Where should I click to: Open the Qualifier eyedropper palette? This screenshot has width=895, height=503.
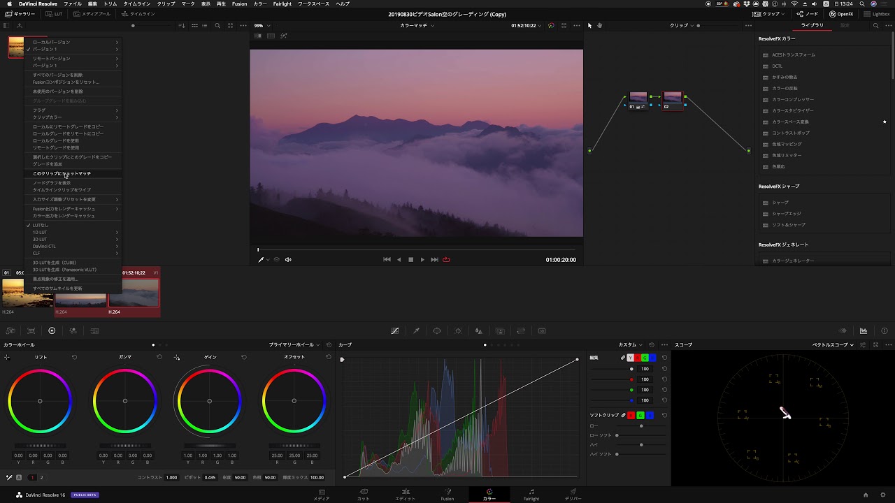(416, 330)
